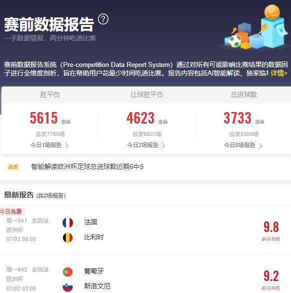Image resolution: width=291 pixels, height=293 pixels.
Task: Open the 智能解读欧洲杯足球总进球数 news headline
Action: click(87, 166)
